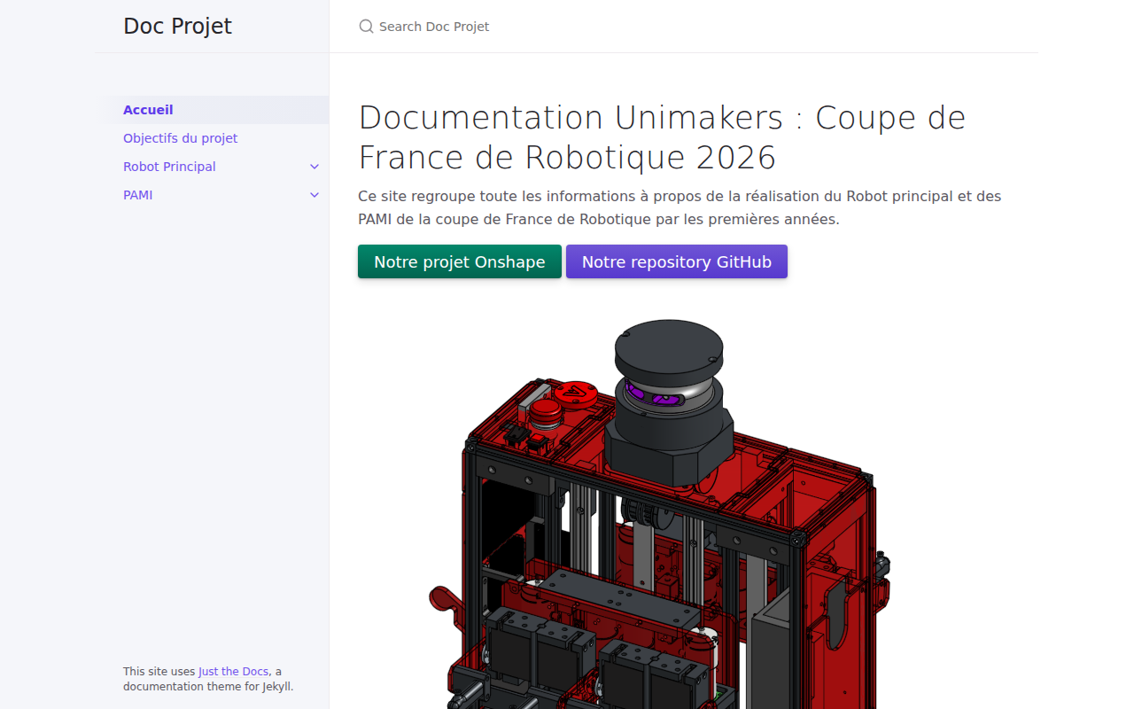The height and width of the screenshot is (709, 1134).
Task: Focus the Search Doc Projet field
Action: pyautogui.click(x=683, y=27)
